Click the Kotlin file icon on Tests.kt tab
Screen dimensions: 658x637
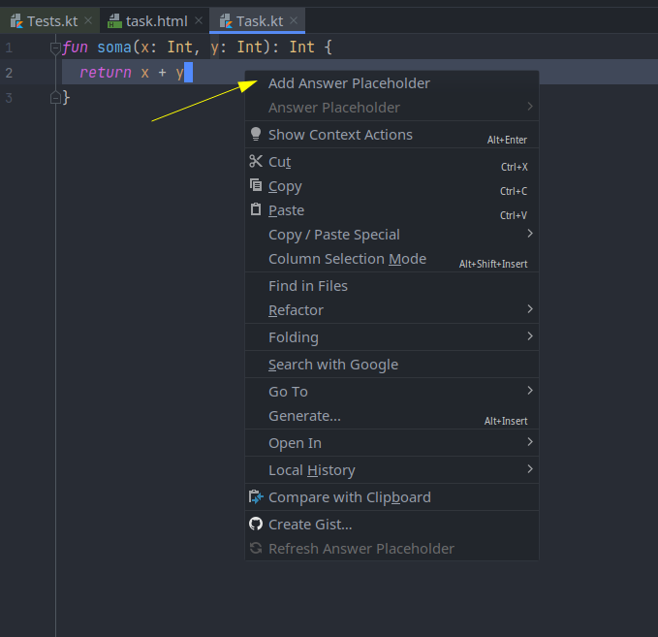pyautogui.click(x=16, y=21)
